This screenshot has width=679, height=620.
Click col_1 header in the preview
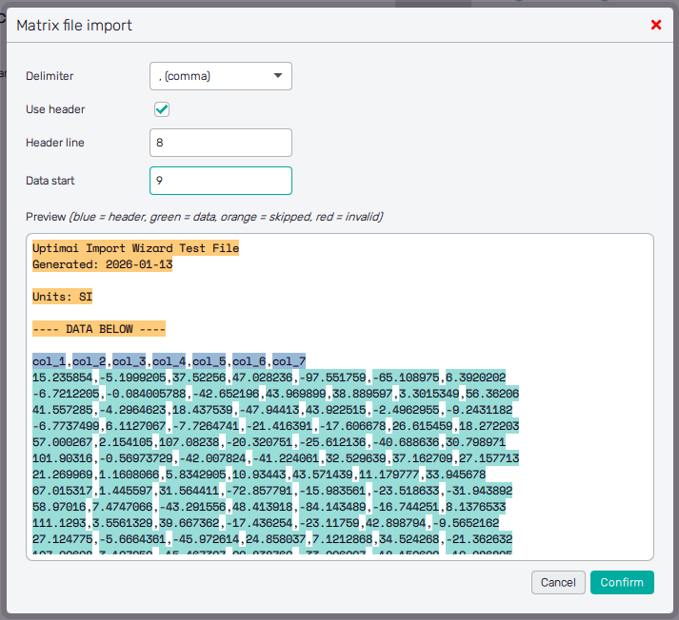coord(49,361)
